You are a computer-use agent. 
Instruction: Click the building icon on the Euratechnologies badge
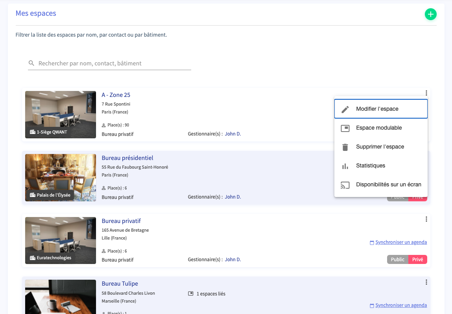coord(32,257)
